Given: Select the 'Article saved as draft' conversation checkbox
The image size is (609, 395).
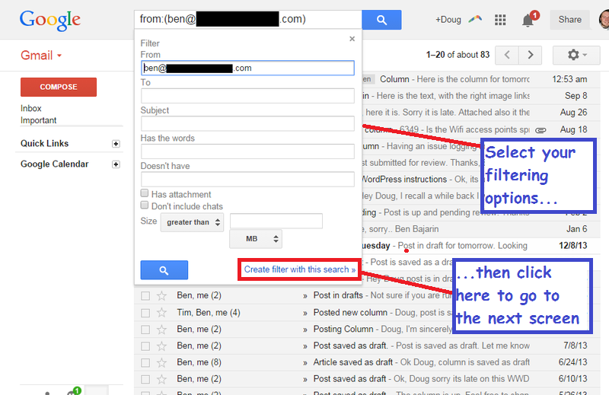Looking at the screenshot, I should tap(145, 363).
